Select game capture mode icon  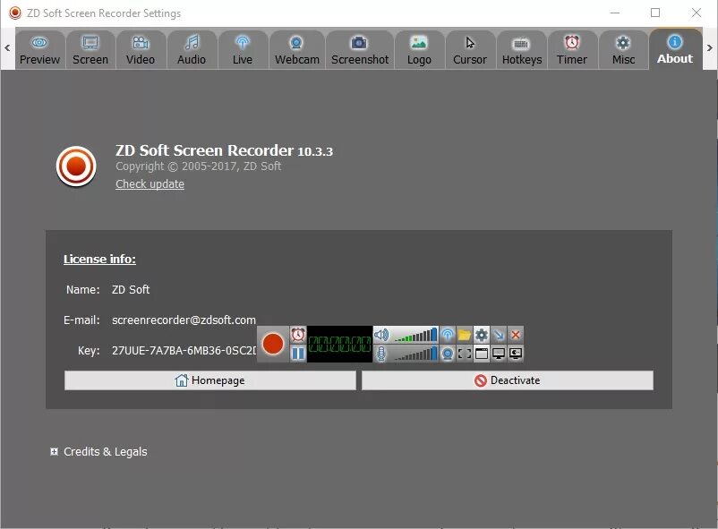516,354
